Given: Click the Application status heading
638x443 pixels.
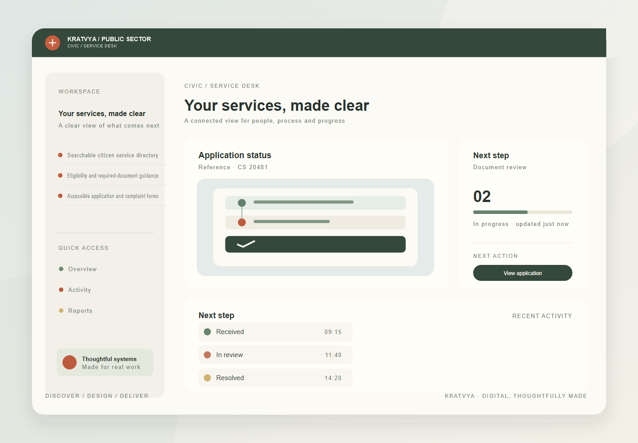Looking at the screenshot, I should coord(235,155).
